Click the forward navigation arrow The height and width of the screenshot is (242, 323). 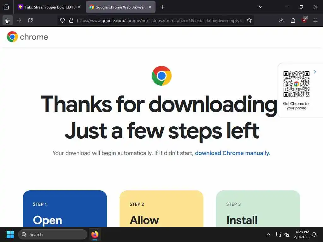coord(19,20)
